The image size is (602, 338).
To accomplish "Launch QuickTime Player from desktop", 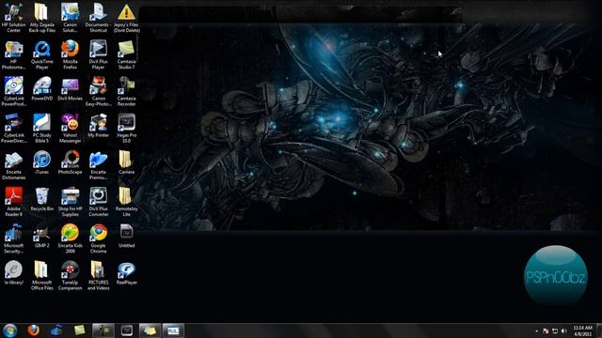I will pyautogui.click(x=41, y=54).
